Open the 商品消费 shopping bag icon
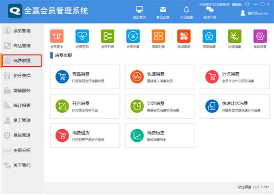This screenshot has height=195, width=274. point(209,36)
